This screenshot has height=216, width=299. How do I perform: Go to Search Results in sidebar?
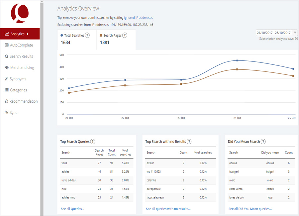[x=21, y=56]
